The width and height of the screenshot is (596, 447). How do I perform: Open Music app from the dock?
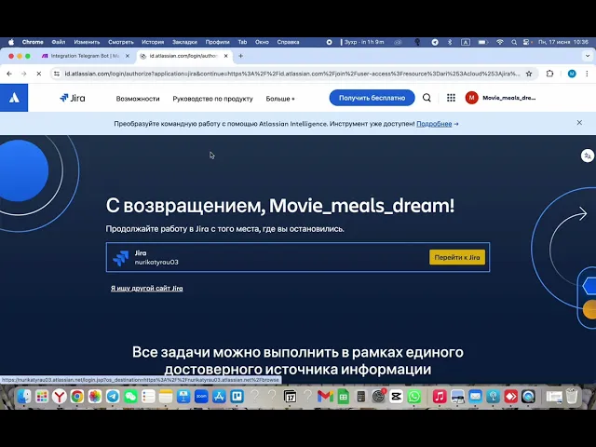[x=440, y=397]
